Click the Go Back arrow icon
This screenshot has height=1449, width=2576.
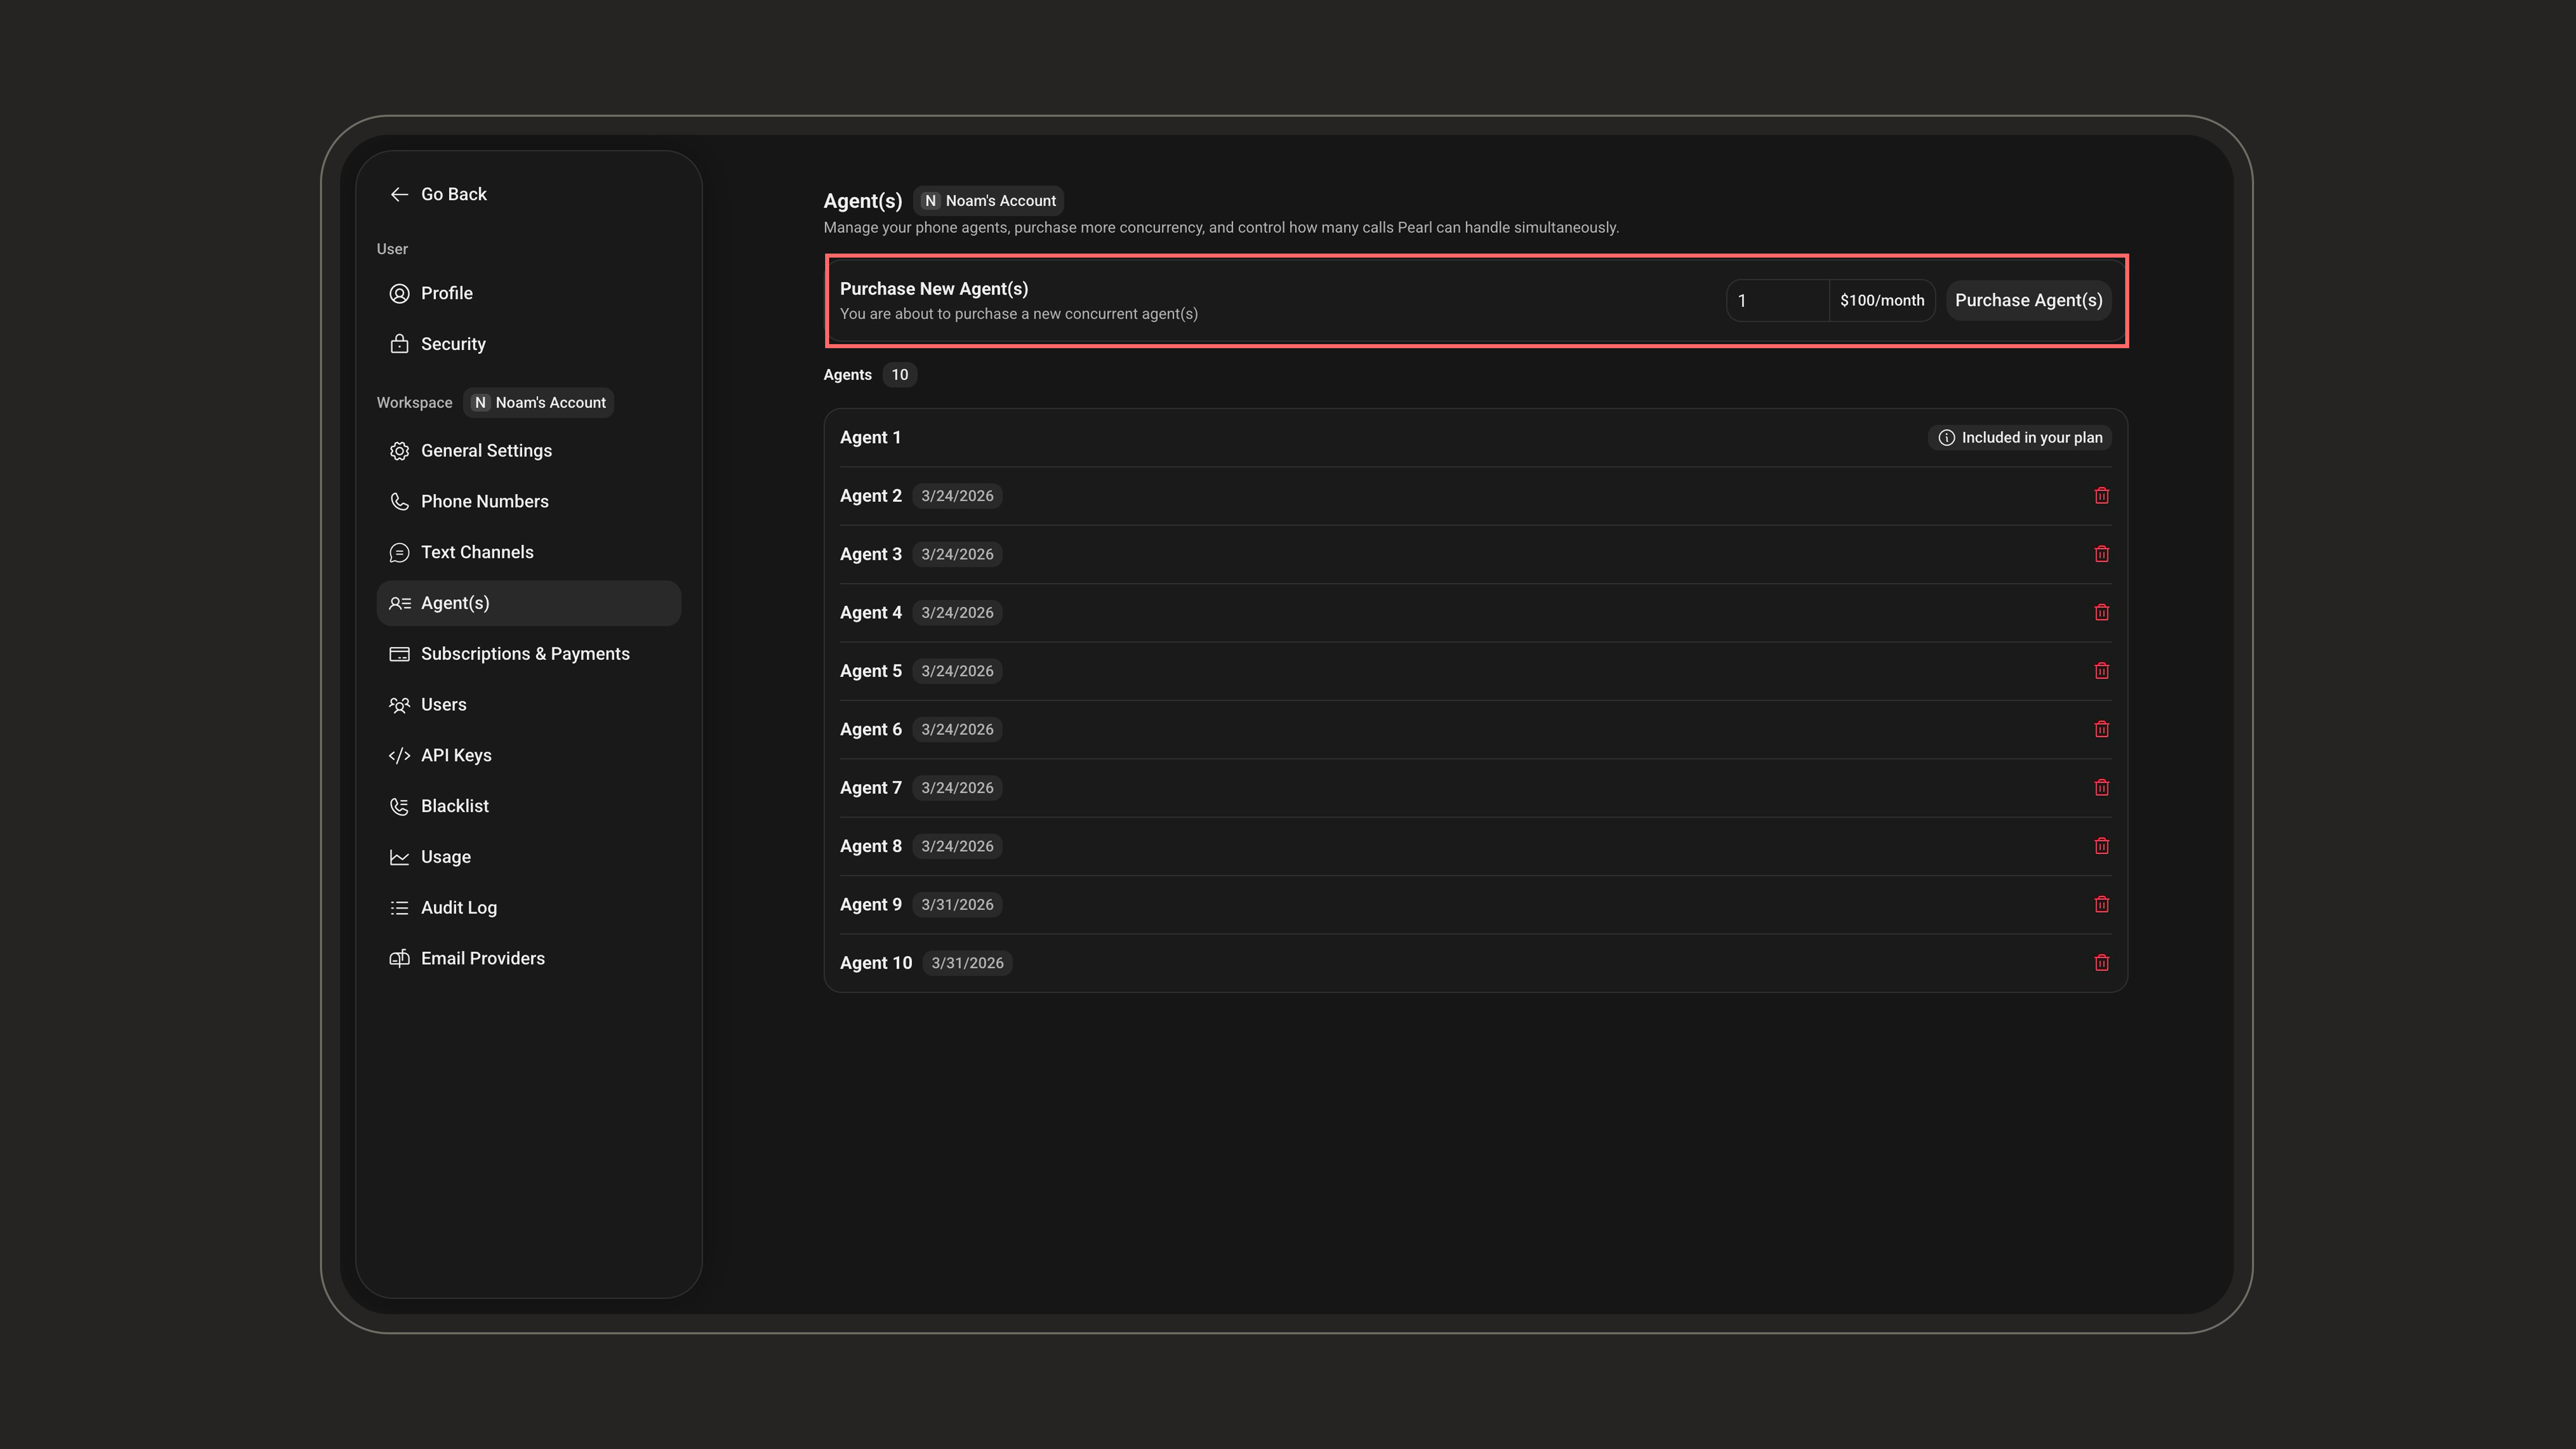[x=399, y=194]
